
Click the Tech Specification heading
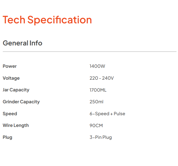point(47,20)
